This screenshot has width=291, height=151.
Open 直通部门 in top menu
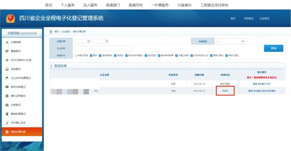[113, 5]
